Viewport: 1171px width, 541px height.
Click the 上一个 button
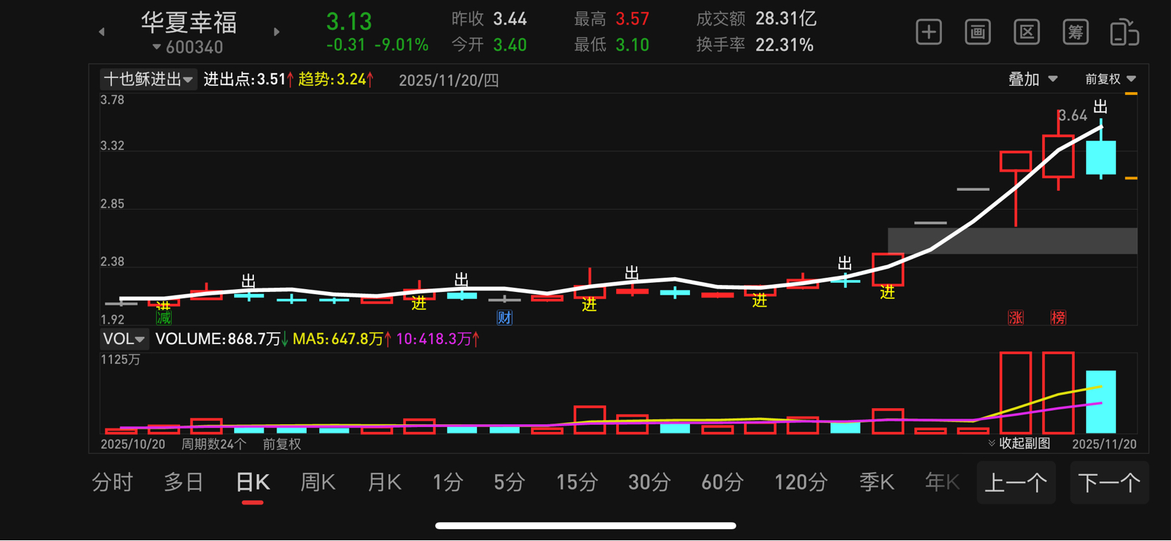click(x=1016, y=483)
